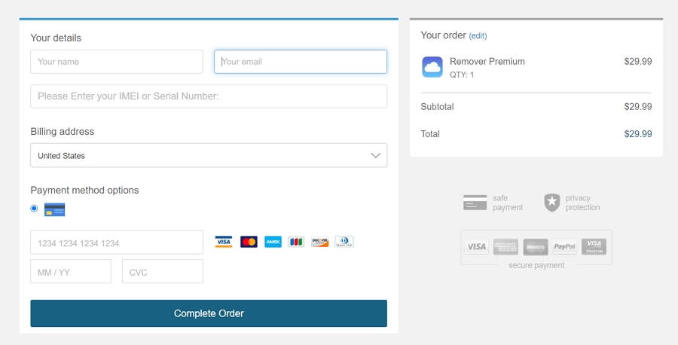Open the United States country dropdown
678x345 pixels.
(209, 155)
